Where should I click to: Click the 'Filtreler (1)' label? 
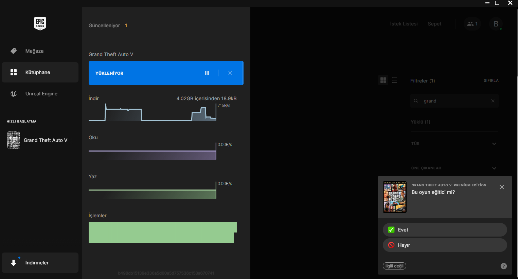click(423, 81)
